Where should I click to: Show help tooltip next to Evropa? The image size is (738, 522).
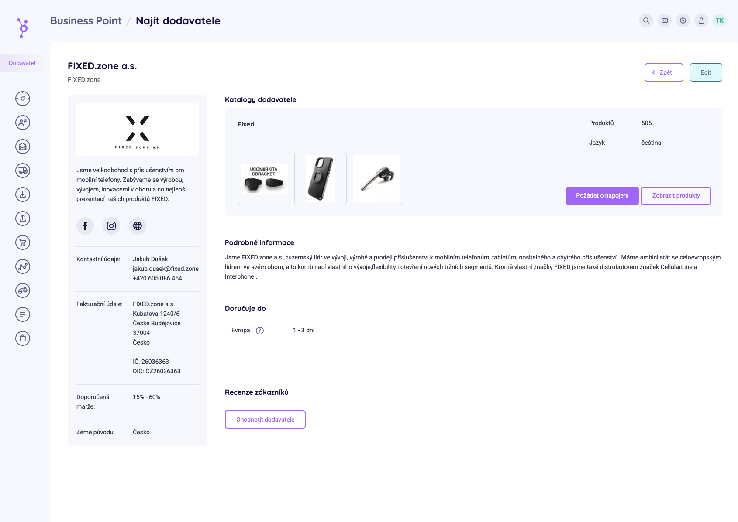(260, 331)
